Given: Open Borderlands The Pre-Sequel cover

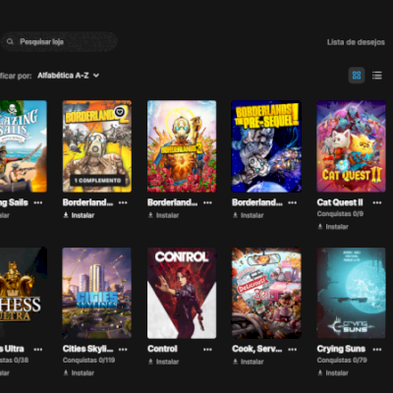Looking at the screenshot, I should [x=266, y=146].
